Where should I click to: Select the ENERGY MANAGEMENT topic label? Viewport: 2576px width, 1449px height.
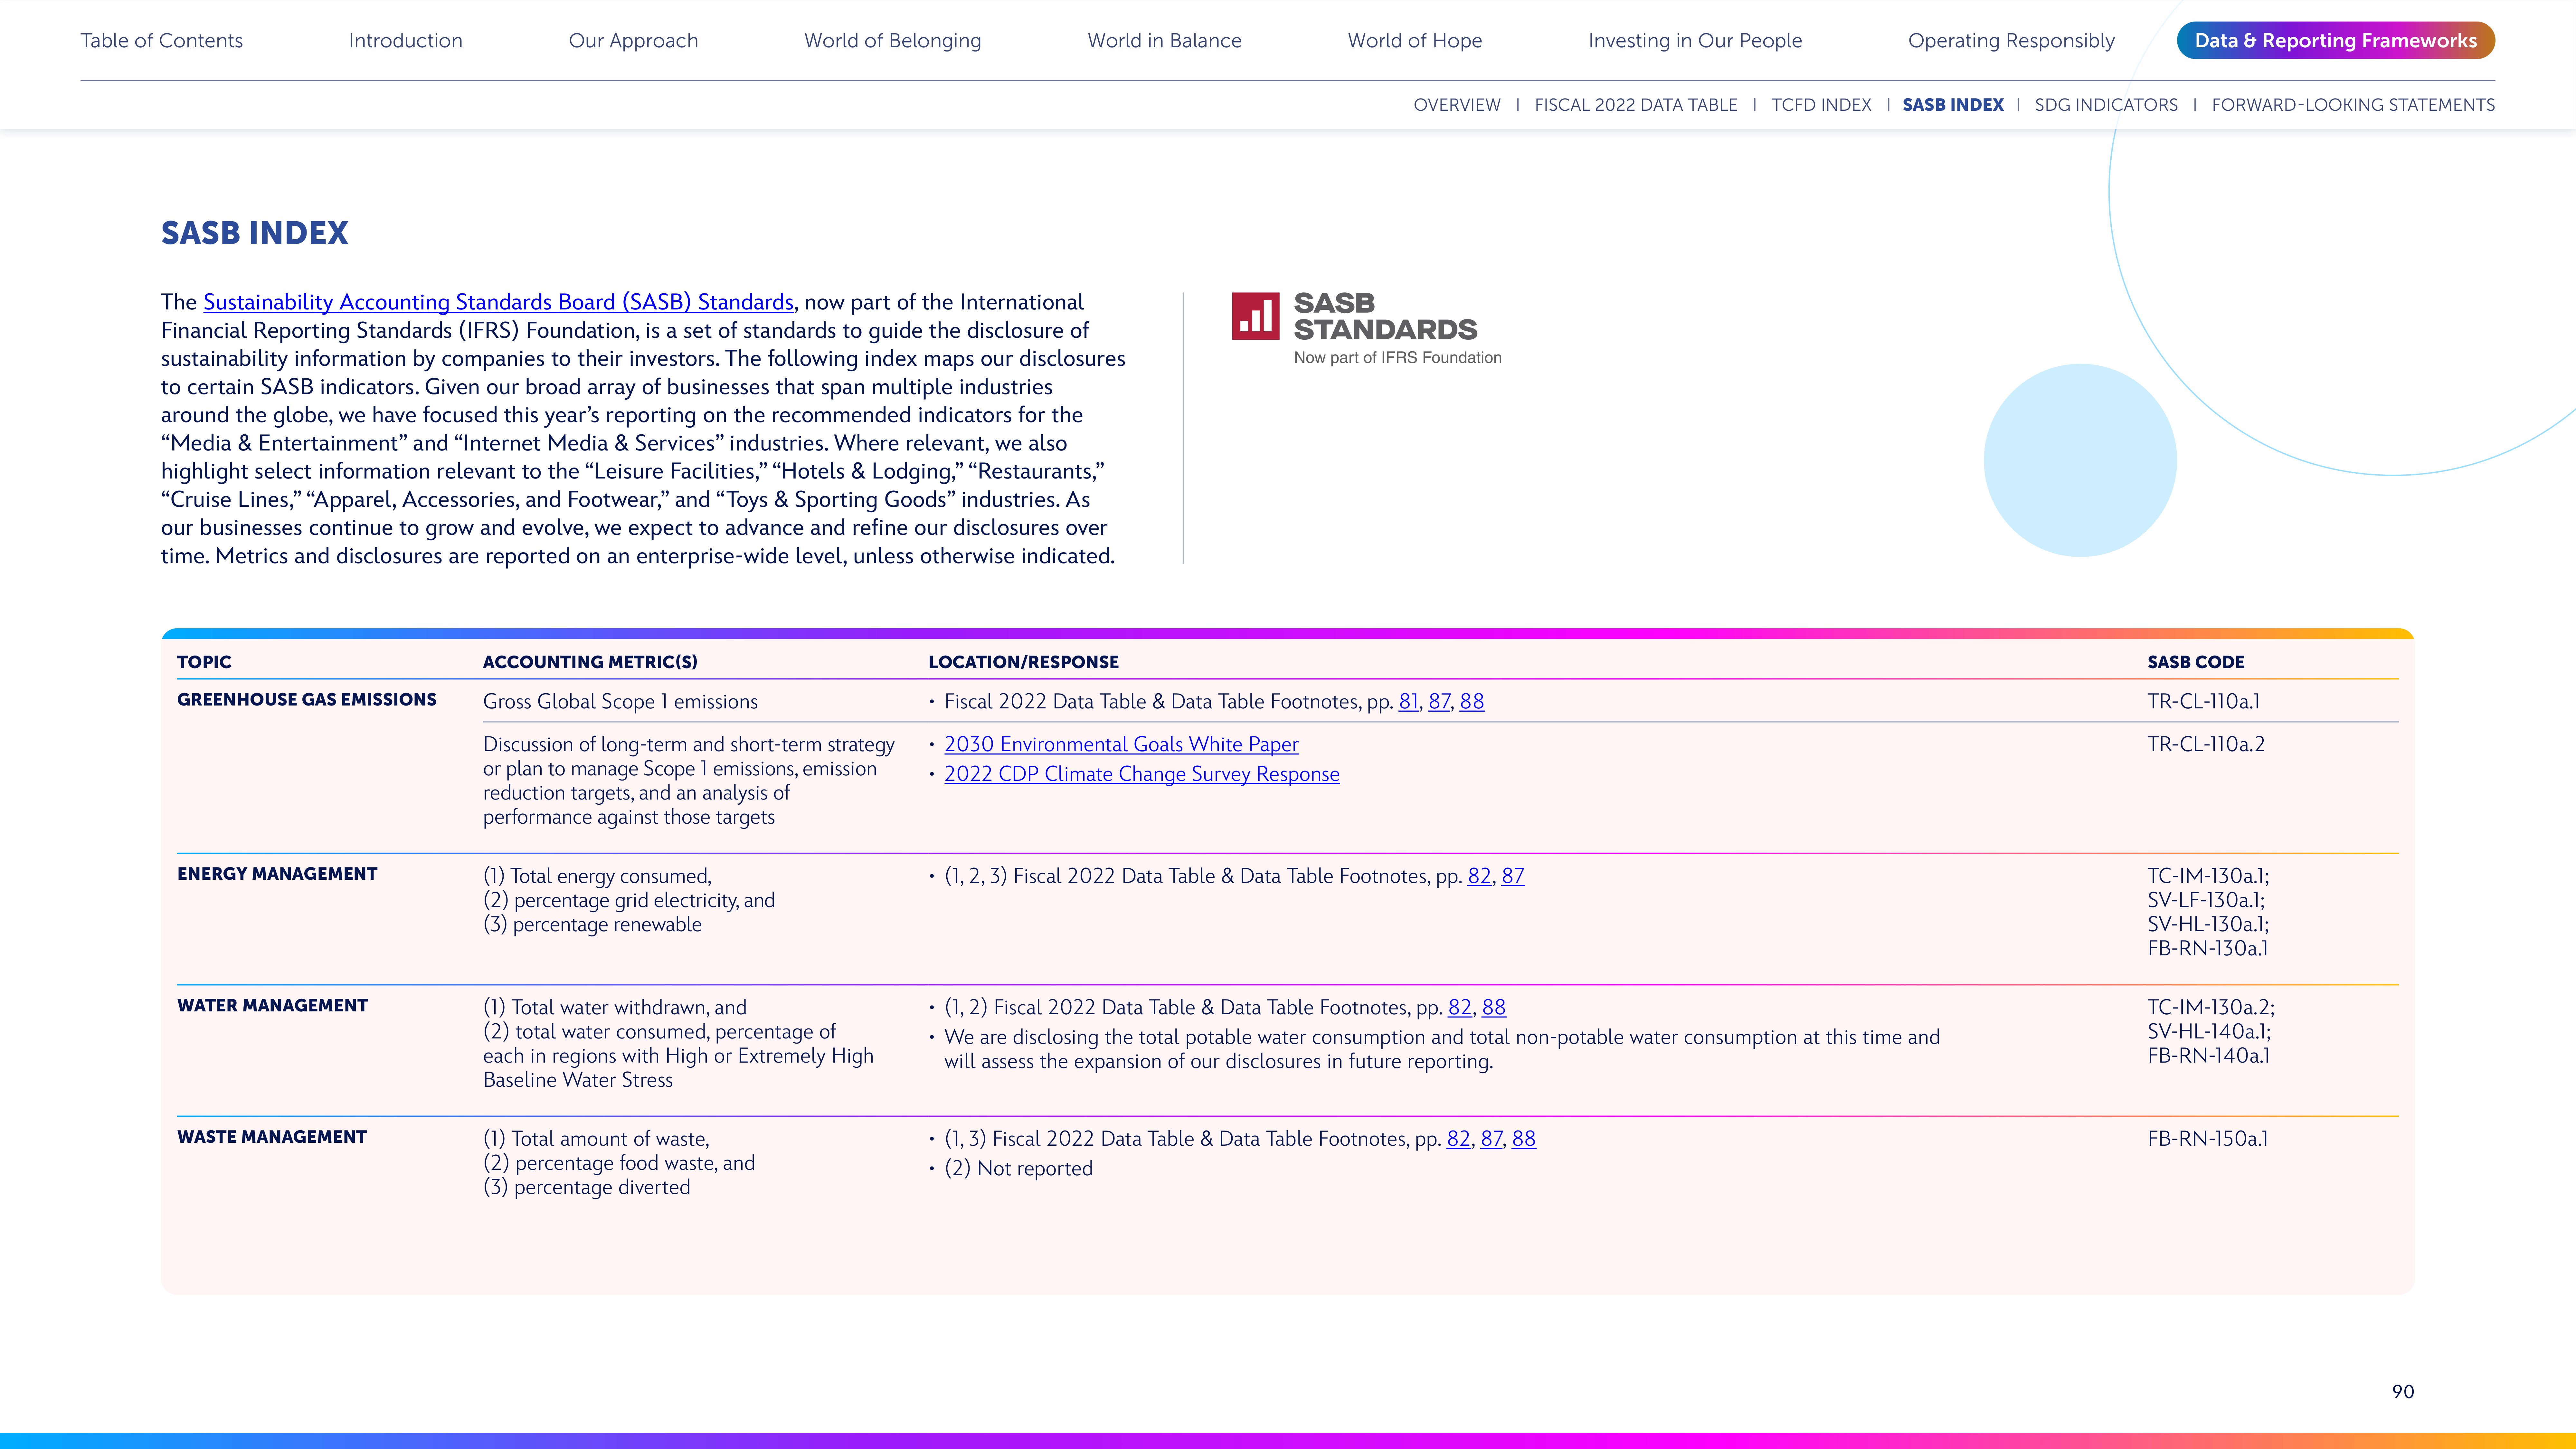click(277, 874)
